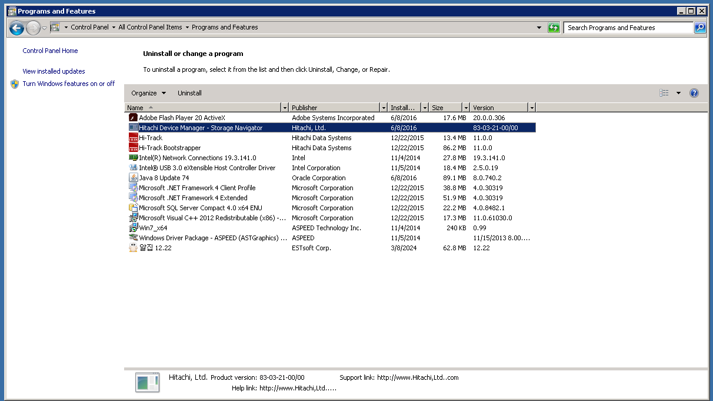This screenshot has width=713, height=401.
Task: Open the Organize dropdown menu
Action: 148,93
